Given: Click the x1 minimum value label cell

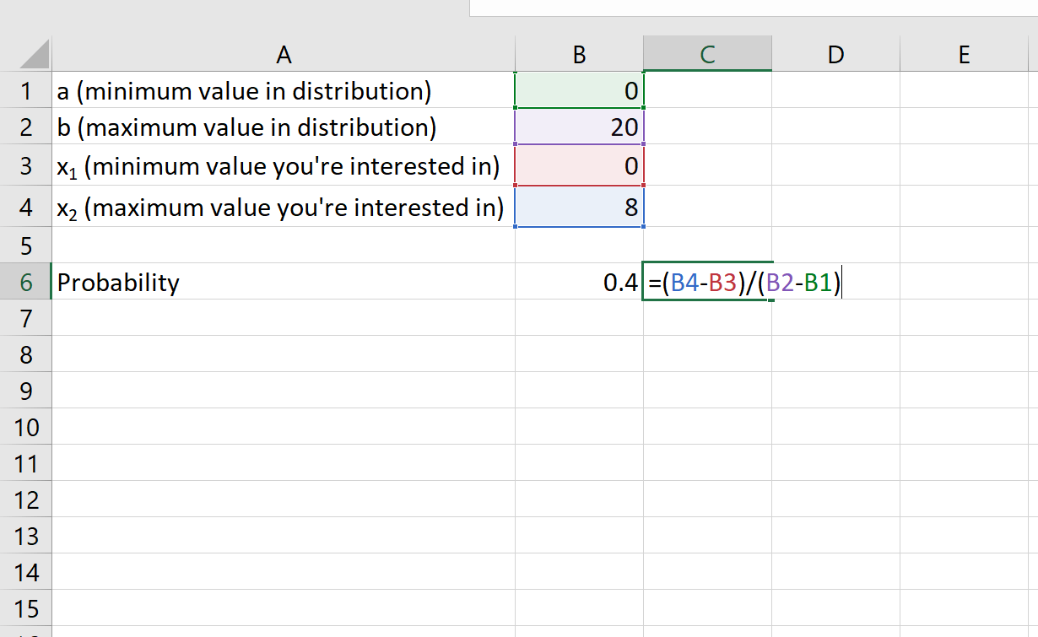Looking at the screenshot, I should pos(284,166).
